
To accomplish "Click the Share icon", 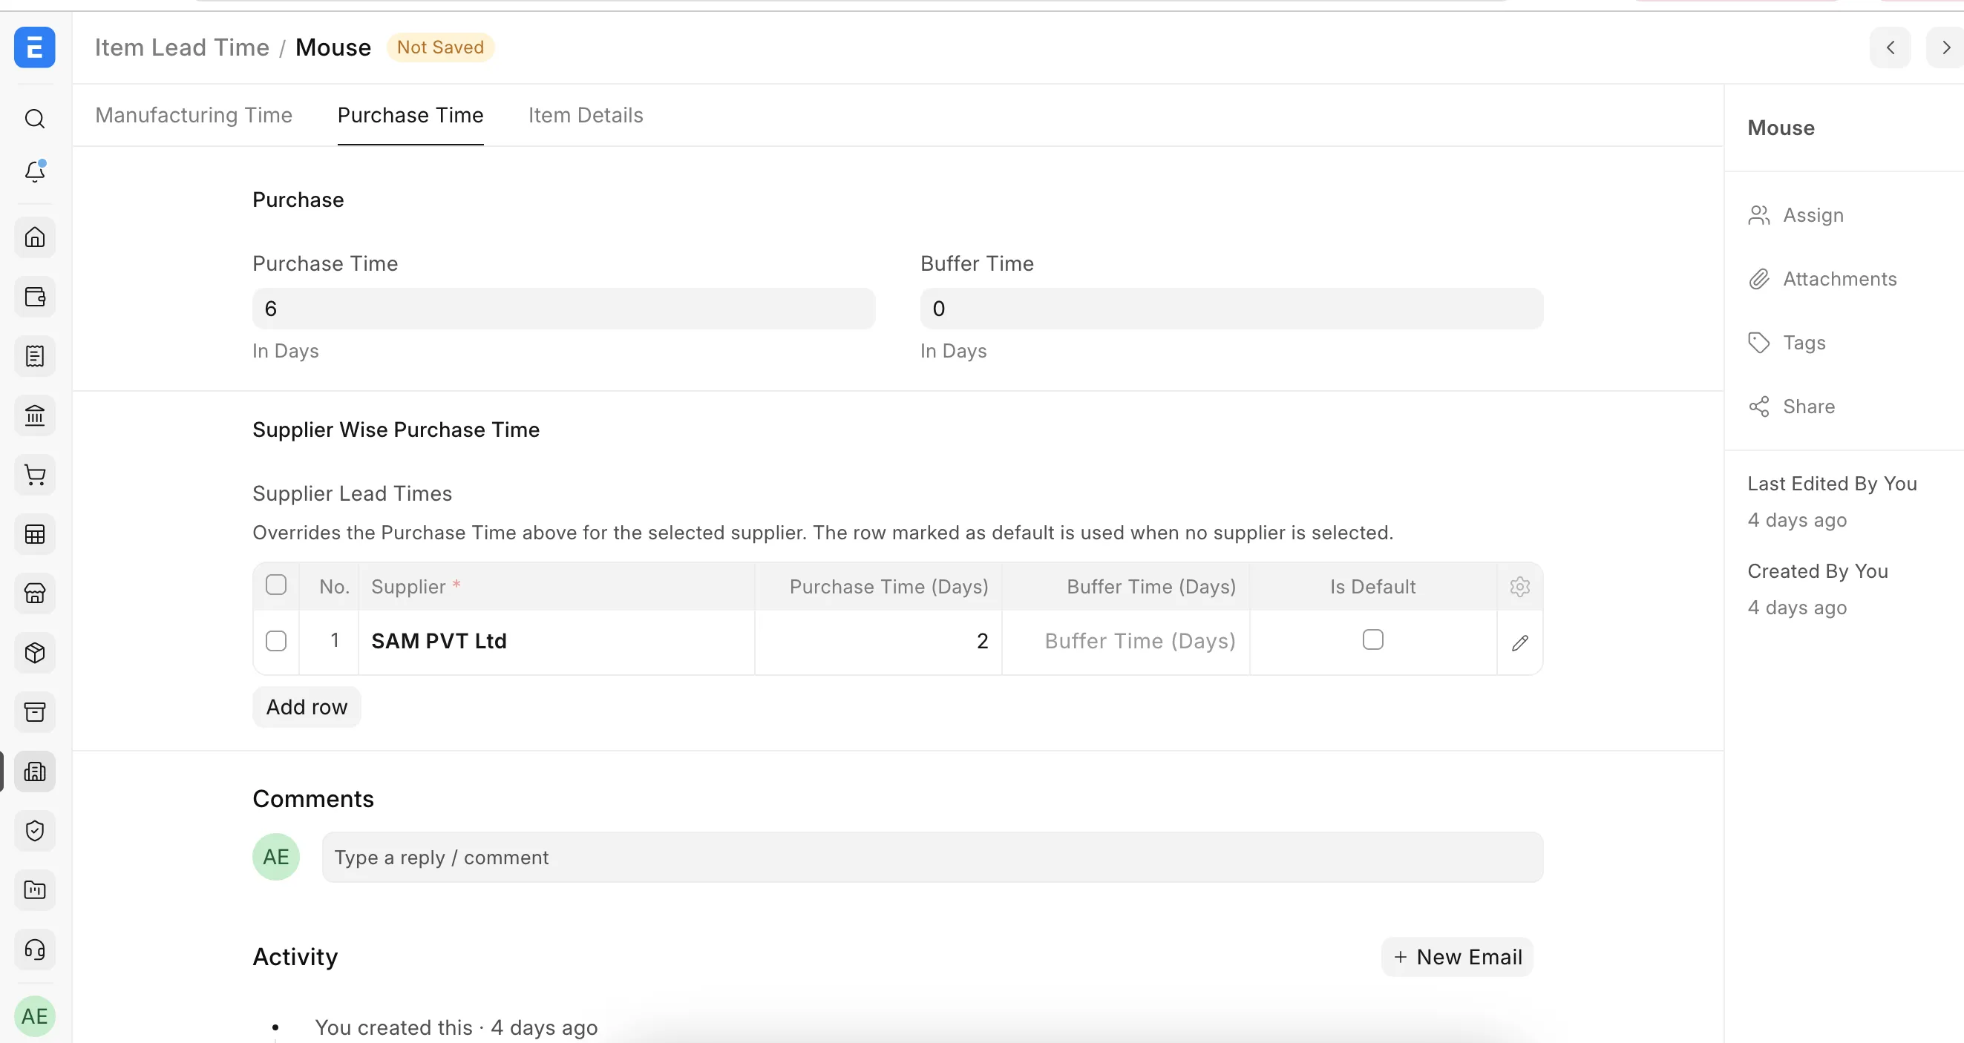I will (x=1758, y=407).
